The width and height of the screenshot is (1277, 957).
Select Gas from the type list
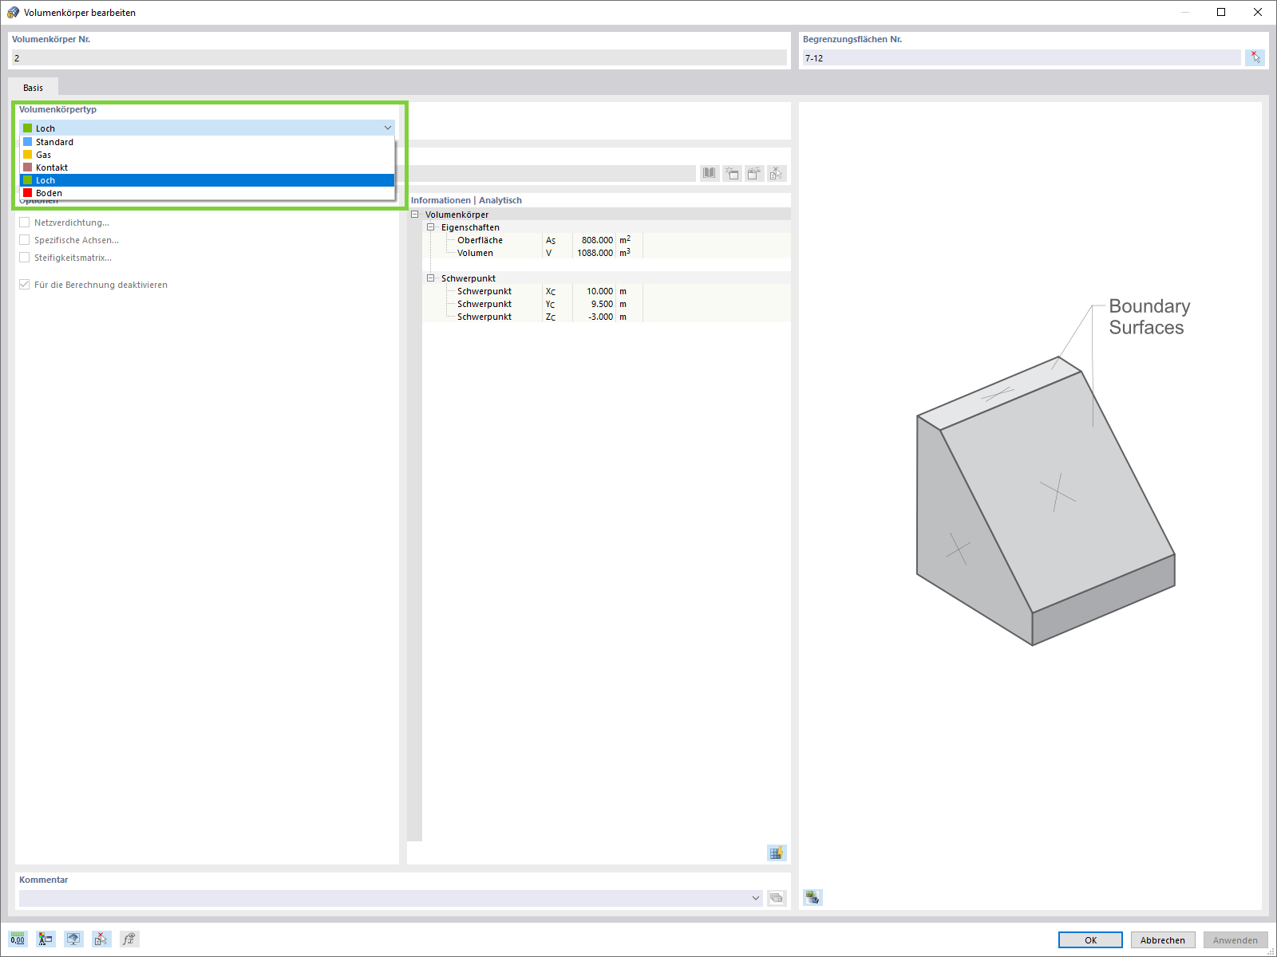(207, 155)
